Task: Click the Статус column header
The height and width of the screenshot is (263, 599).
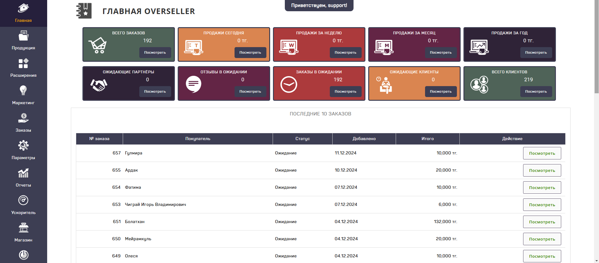Action: [302, 139]
